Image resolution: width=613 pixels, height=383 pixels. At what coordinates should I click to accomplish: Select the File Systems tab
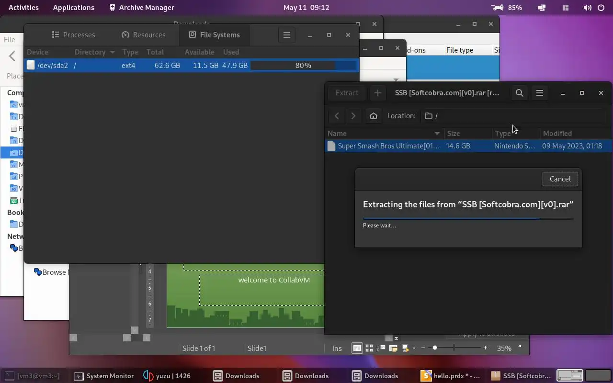[214, 35]
